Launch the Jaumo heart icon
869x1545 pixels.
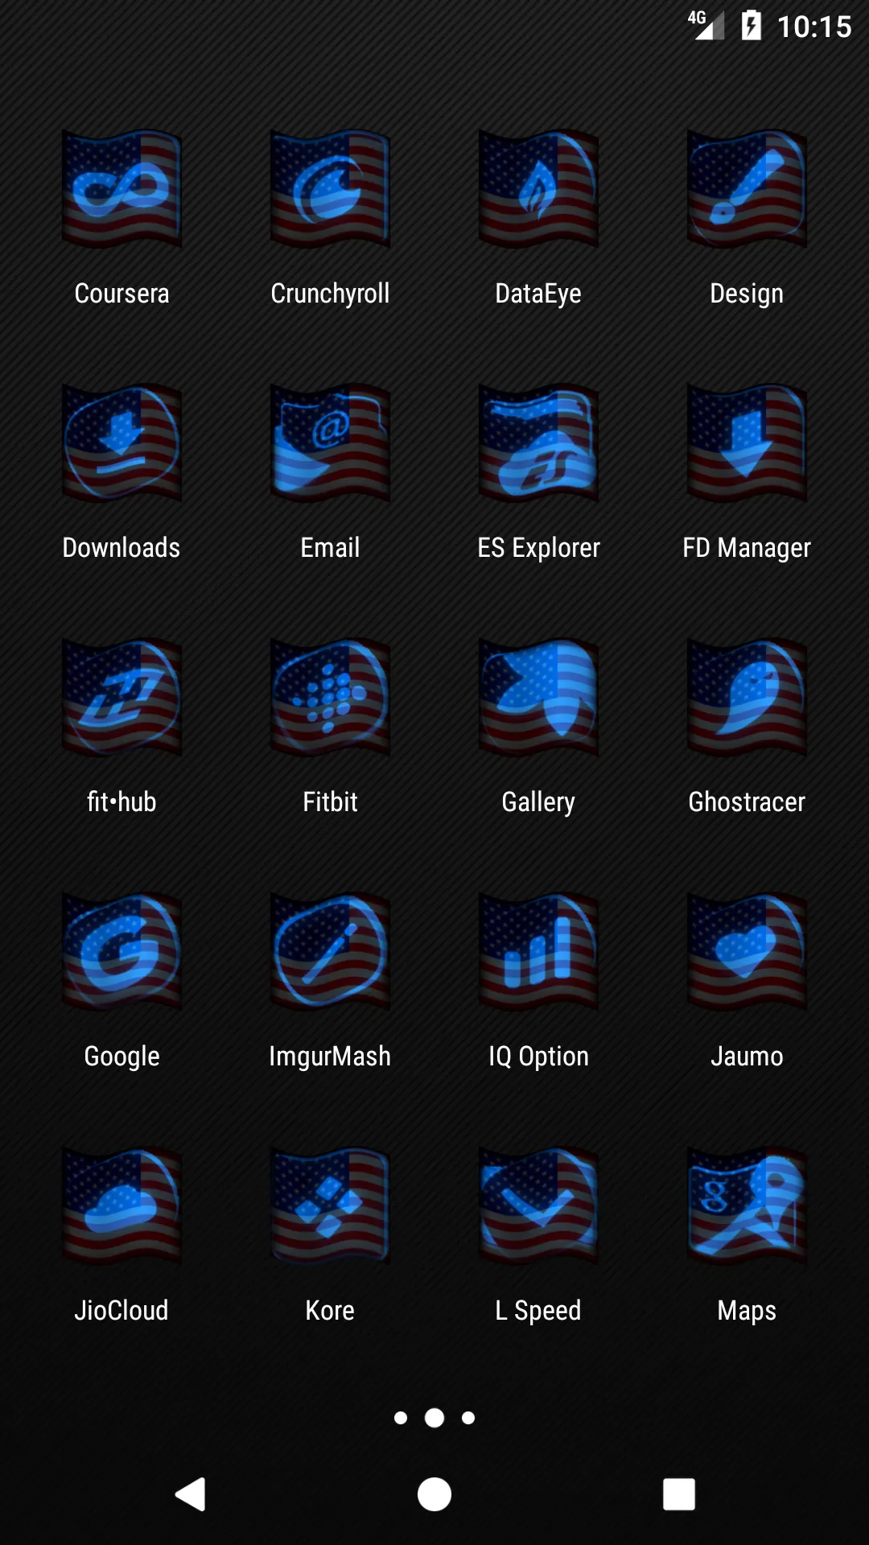747,951
